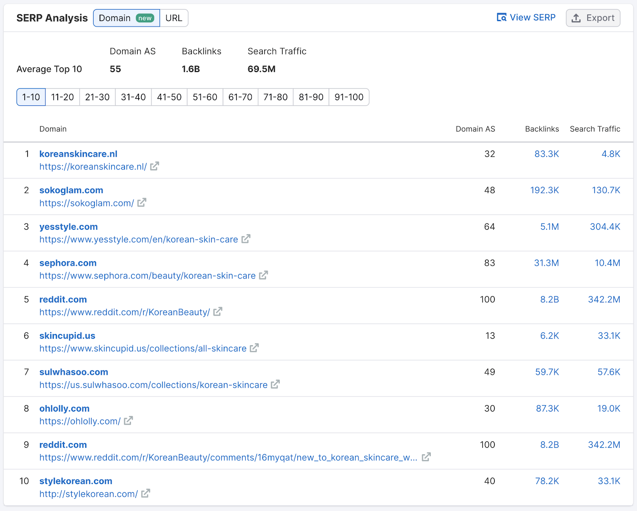
Task: Open external link icon for koreanskincare.nl URL
Action: [x=154, y=166]
